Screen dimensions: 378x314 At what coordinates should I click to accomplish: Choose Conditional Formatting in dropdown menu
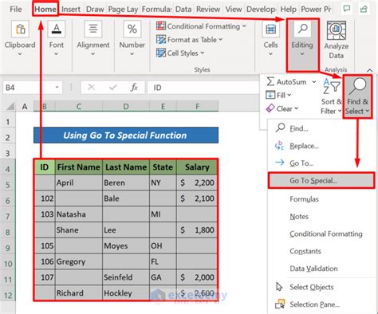pos(326,234)
